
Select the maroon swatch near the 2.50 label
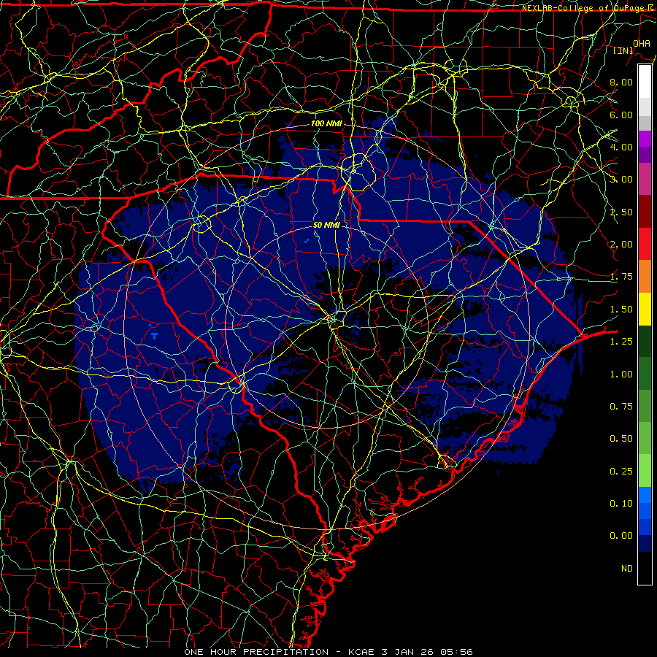pos(645,212)
